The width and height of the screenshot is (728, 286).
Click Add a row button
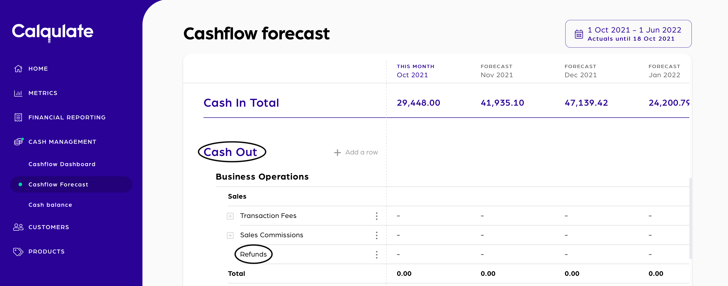pyautogui.click(x=356, y=152)
